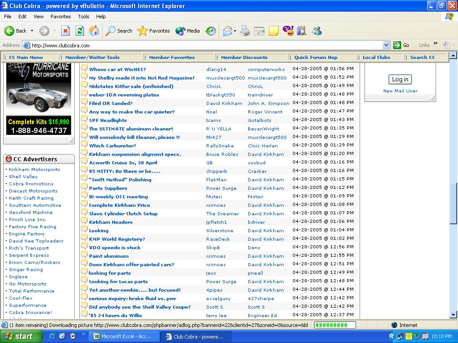458x343 pixels.
Task: Click the Print icon in toolbar
Action: pos(245,31)
